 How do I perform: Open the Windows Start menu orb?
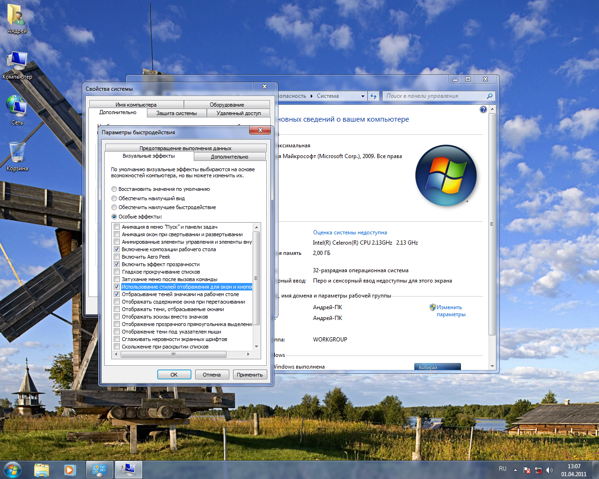tap(12, 469)
